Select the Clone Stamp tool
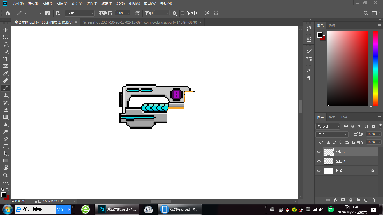This screenshot has width=383, height=215. click(x=5, y=95)
